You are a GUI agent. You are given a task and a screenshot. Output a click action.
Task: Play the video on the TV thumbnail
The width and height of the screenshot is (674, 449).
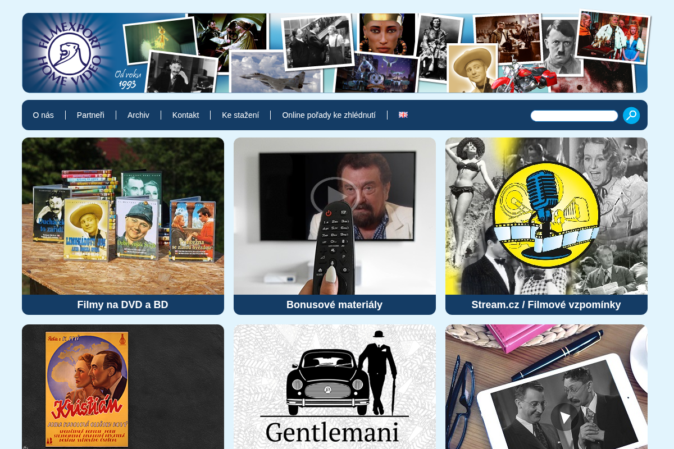point(335,196)
